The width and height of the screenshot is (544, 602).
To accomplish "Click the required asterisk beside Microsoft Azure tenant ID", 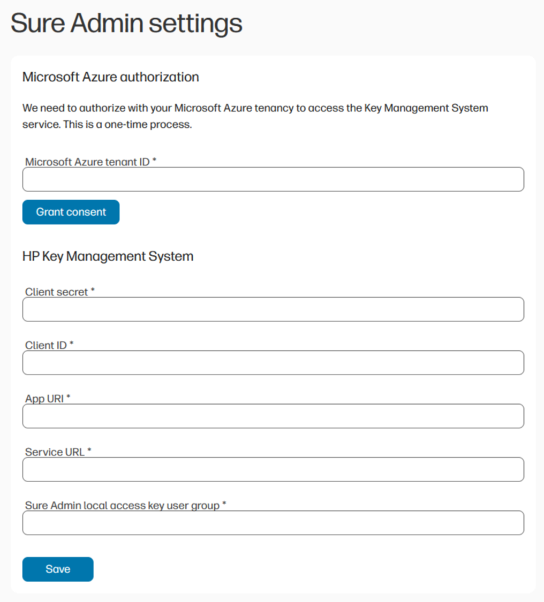I will 155,159.
